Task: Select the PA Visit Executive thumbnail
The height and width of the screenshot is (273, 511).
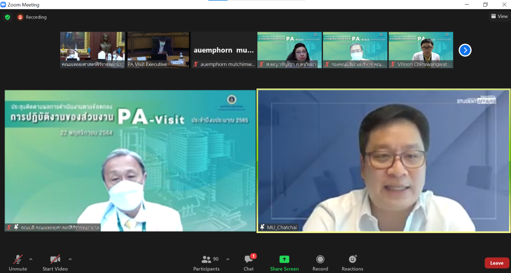Action: pos(158,50)
